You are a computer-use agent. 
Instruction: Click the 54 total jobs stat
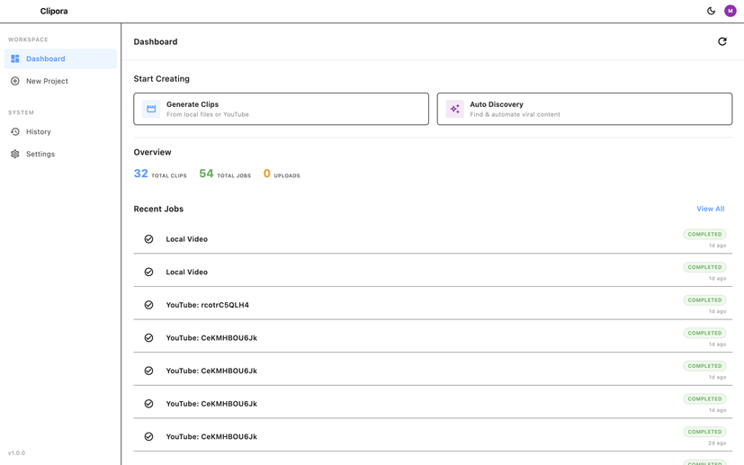click(225, 174)
